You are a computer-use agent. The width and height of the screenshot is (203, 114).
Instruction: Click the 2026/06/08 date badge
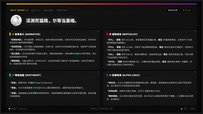173,10
